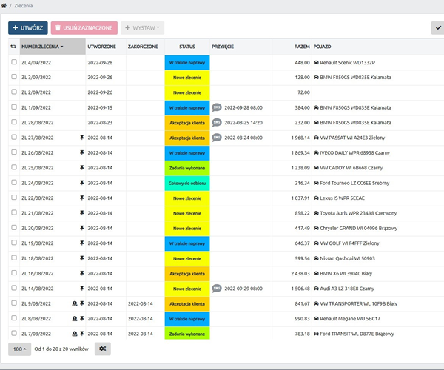Screen dimensions: 444x370
Task: Click the Zlecenia breadcrumb link
Action: [x=23, y=5]
